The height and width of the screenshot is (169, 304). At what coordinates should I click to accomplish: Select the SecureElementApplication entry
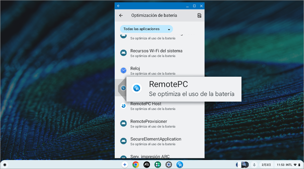160,141
